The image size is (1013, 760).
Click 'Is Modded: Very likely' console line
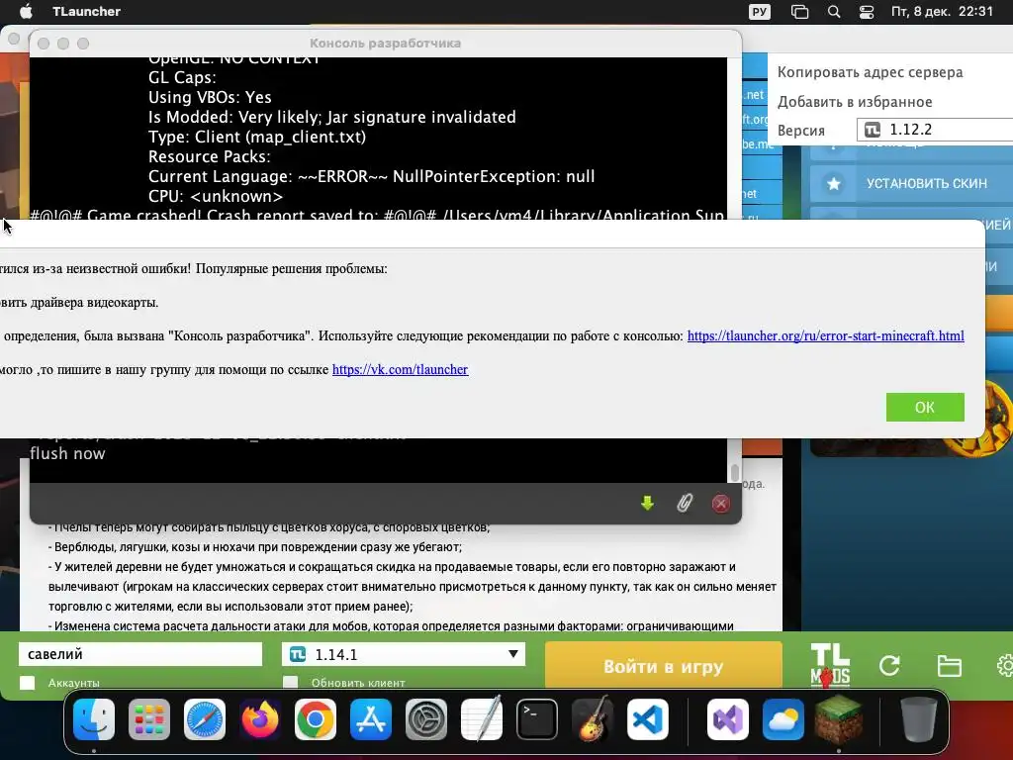(332, 117)
